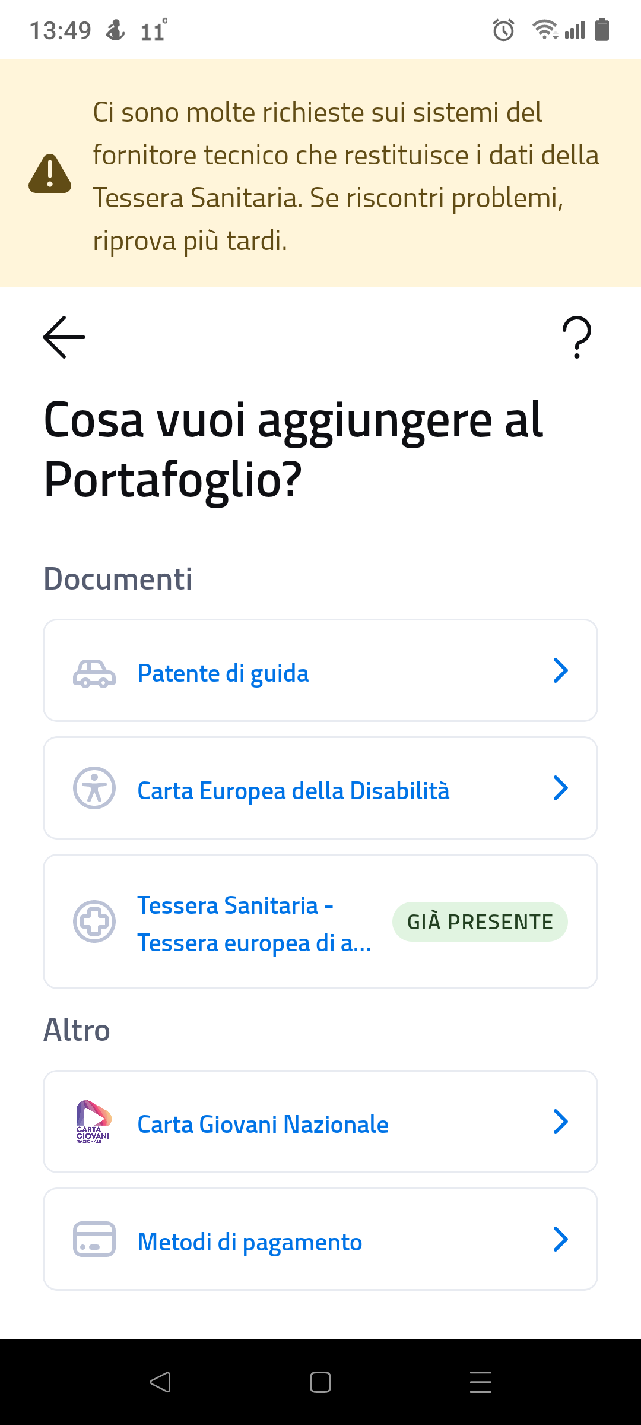Choose Carta Europea della Disabilità
The image size is (641, 1425).
click(293, 791)
